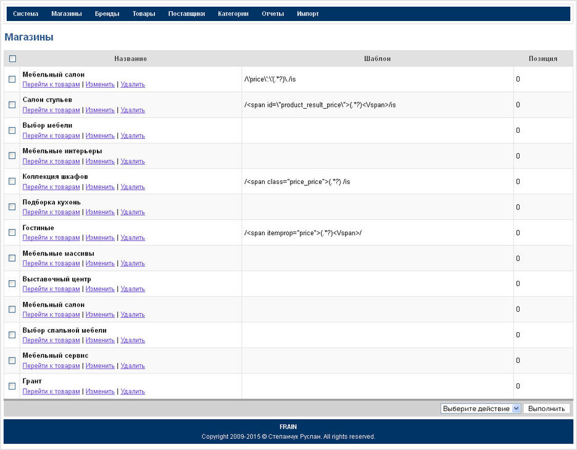Click the Название column header

pyautogui.click(x=130, y=59)
